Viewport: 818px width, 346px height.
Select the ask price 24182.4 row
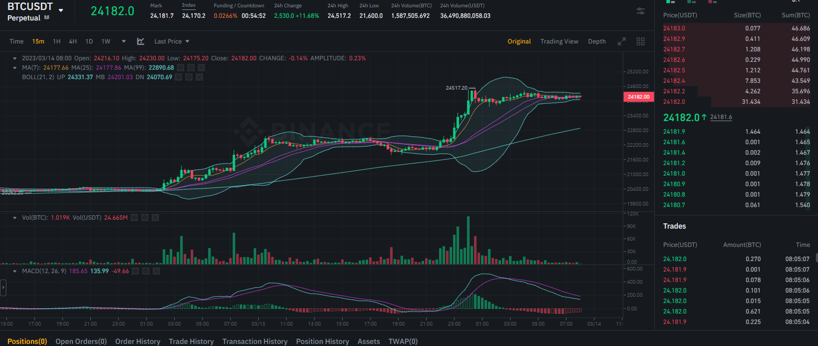click(x=736, y=81)
